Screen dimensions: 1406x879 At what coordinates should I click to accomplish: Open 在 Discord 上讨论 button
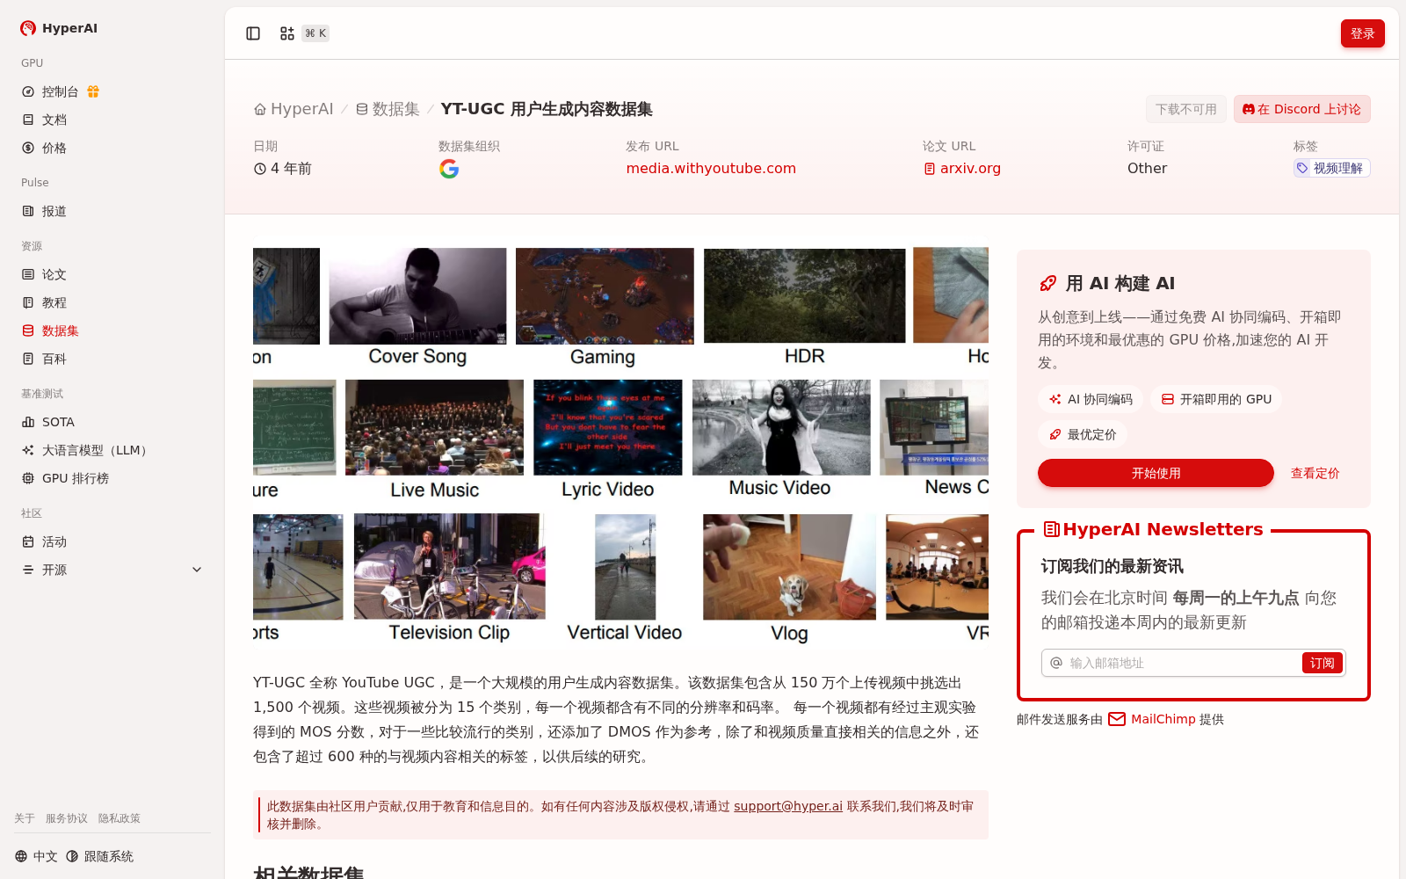[1302, 109]
